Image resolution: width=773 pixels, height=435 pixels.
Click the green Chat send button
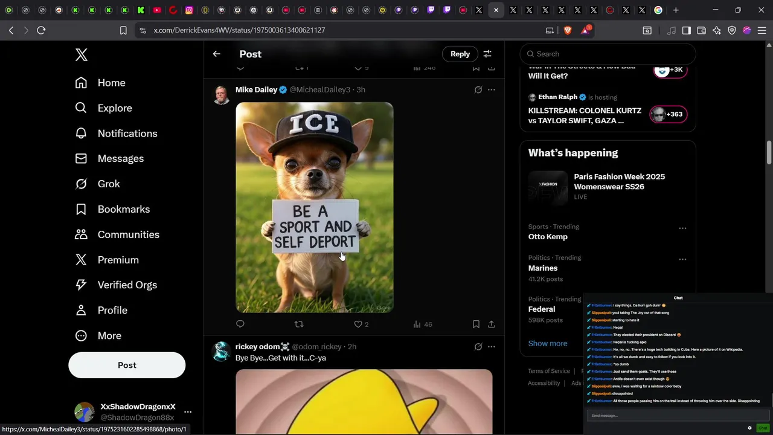click(763, 428)
